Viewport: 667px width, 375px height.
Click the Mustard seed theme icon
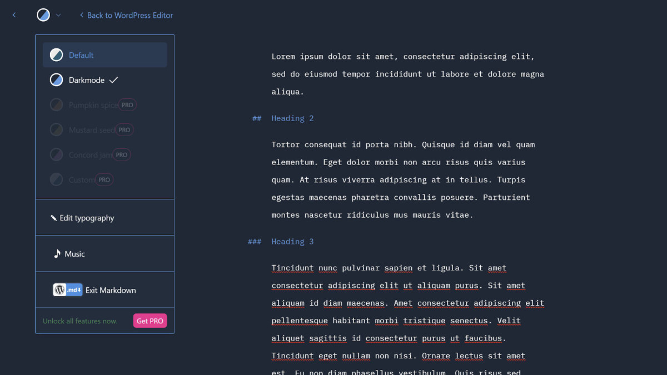[56, 130]
